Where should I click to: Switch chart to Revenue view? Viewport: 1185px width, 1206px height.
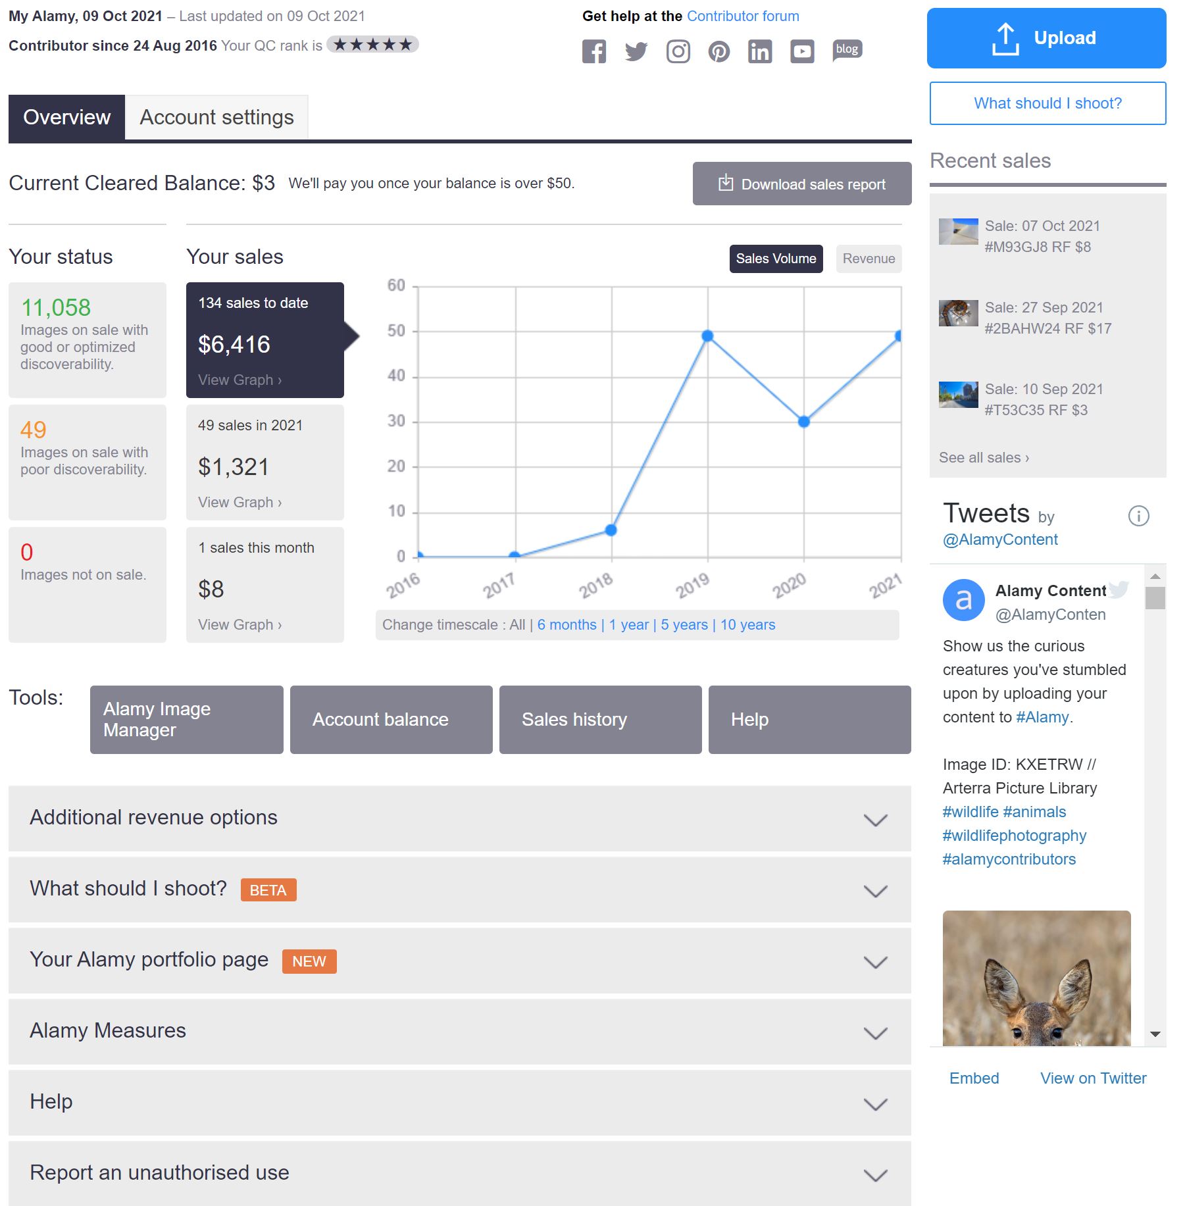868,259
